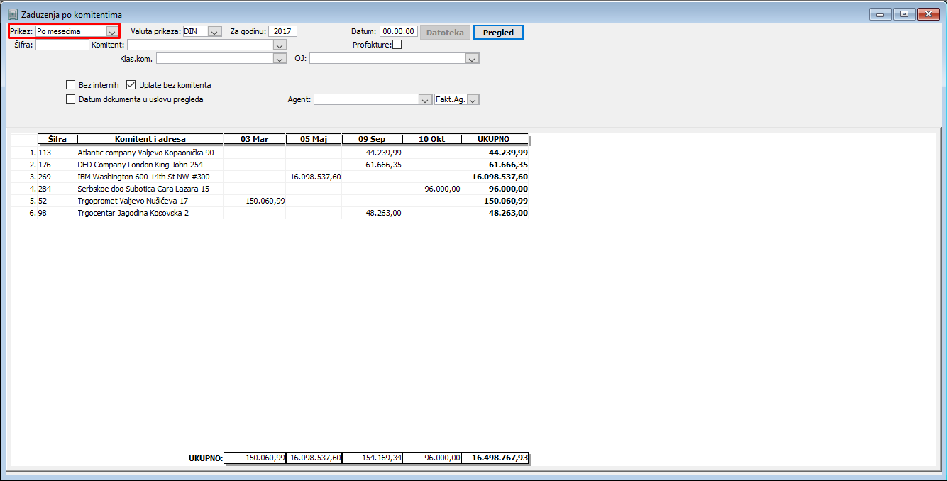Select the DFD Company London row
This screenshot has width=948, height=481.
tap(270, 165)
